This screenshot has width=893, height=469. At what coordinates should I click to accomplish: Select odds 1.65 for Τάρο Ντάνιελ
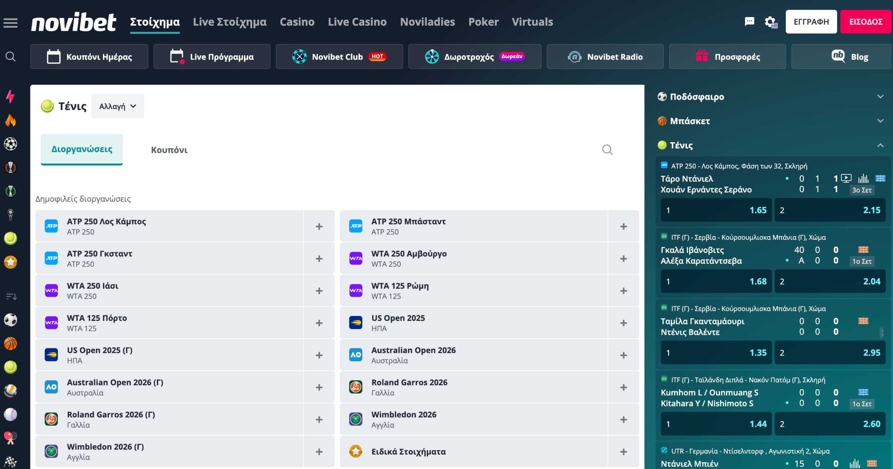(x=716, y=210)
